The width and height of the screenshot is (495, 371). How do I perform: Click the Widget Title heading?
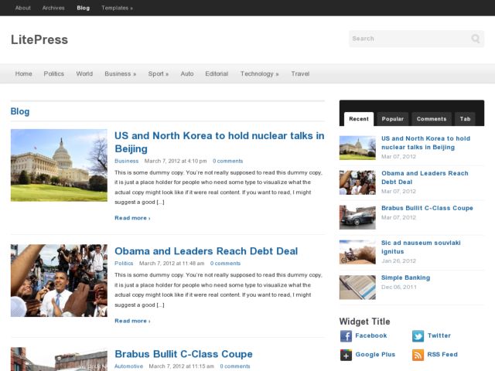click(x=364, y=322)
